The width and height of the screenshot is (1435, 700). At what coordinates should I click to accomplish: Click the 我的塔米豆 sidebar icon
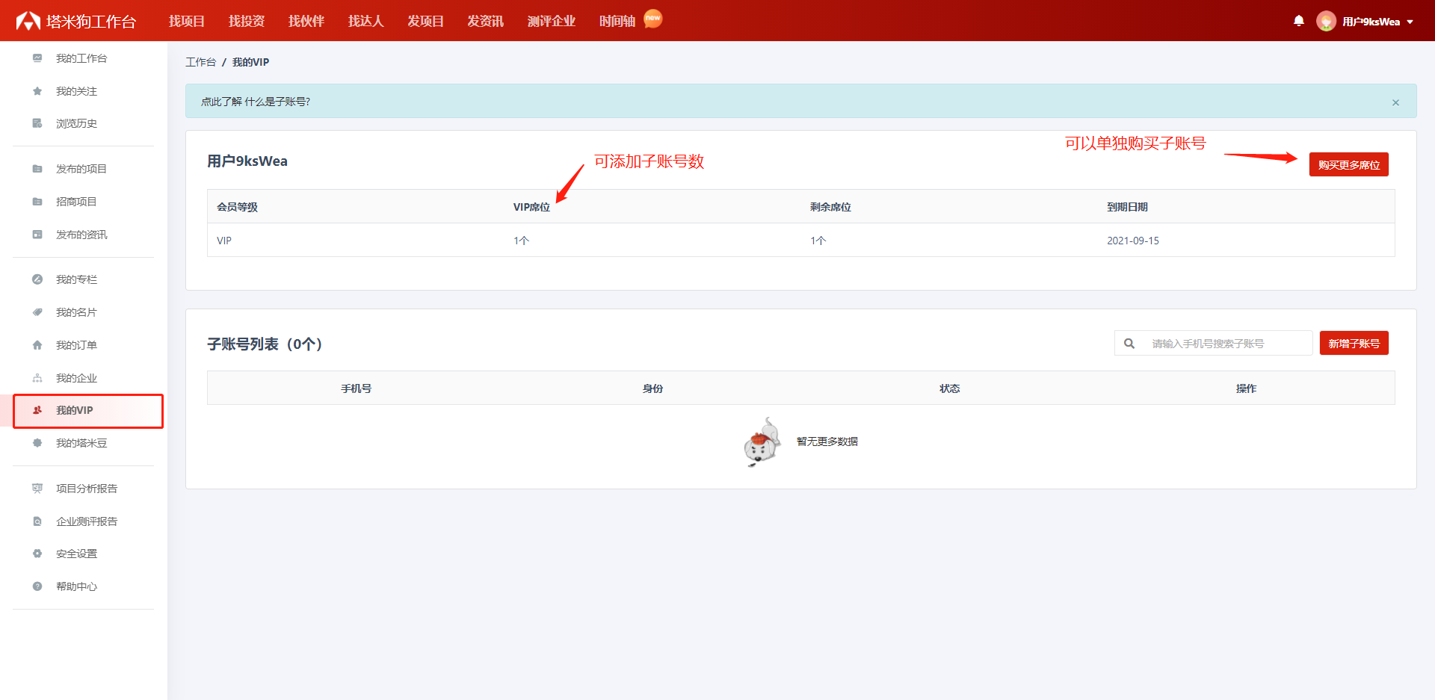pyautogui.click(x=37, y=443)
